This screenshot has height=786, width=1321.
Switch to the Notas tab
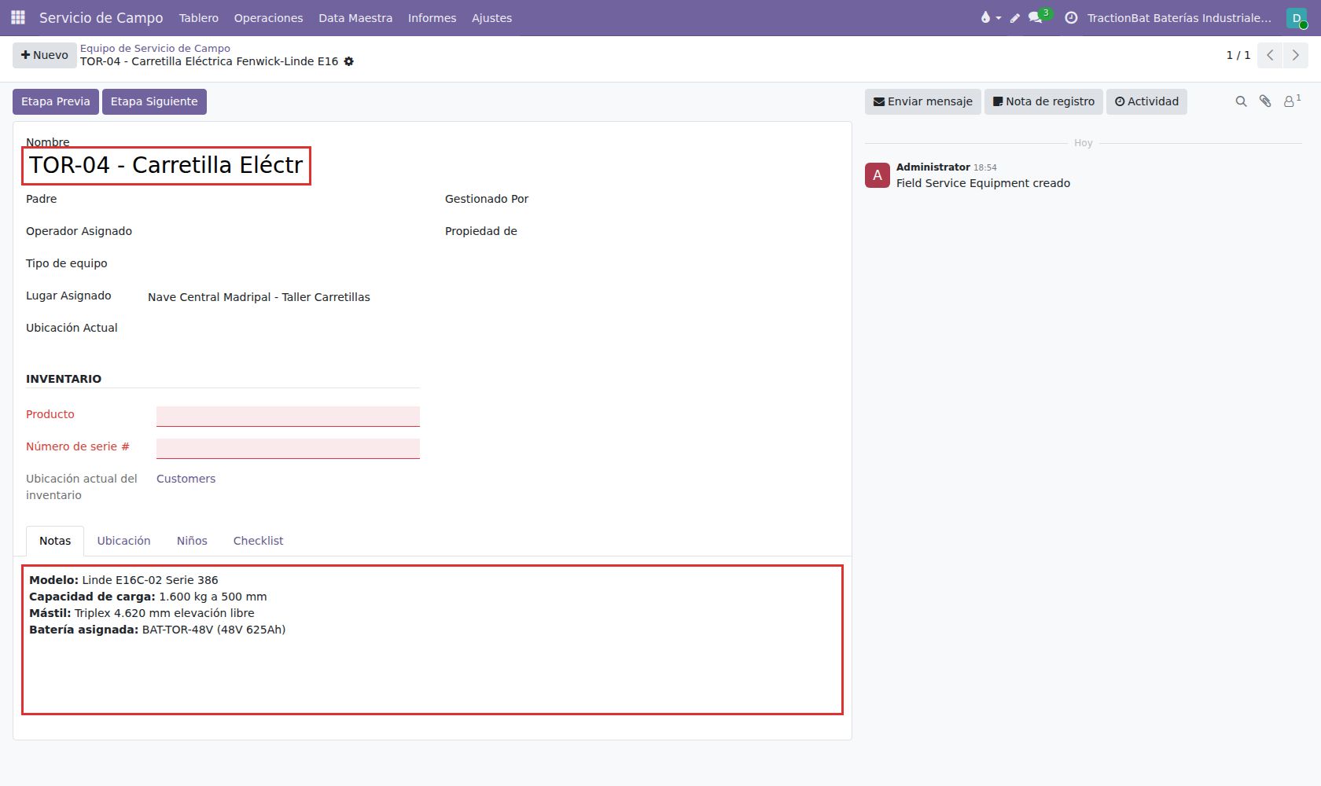pos(55,541)
